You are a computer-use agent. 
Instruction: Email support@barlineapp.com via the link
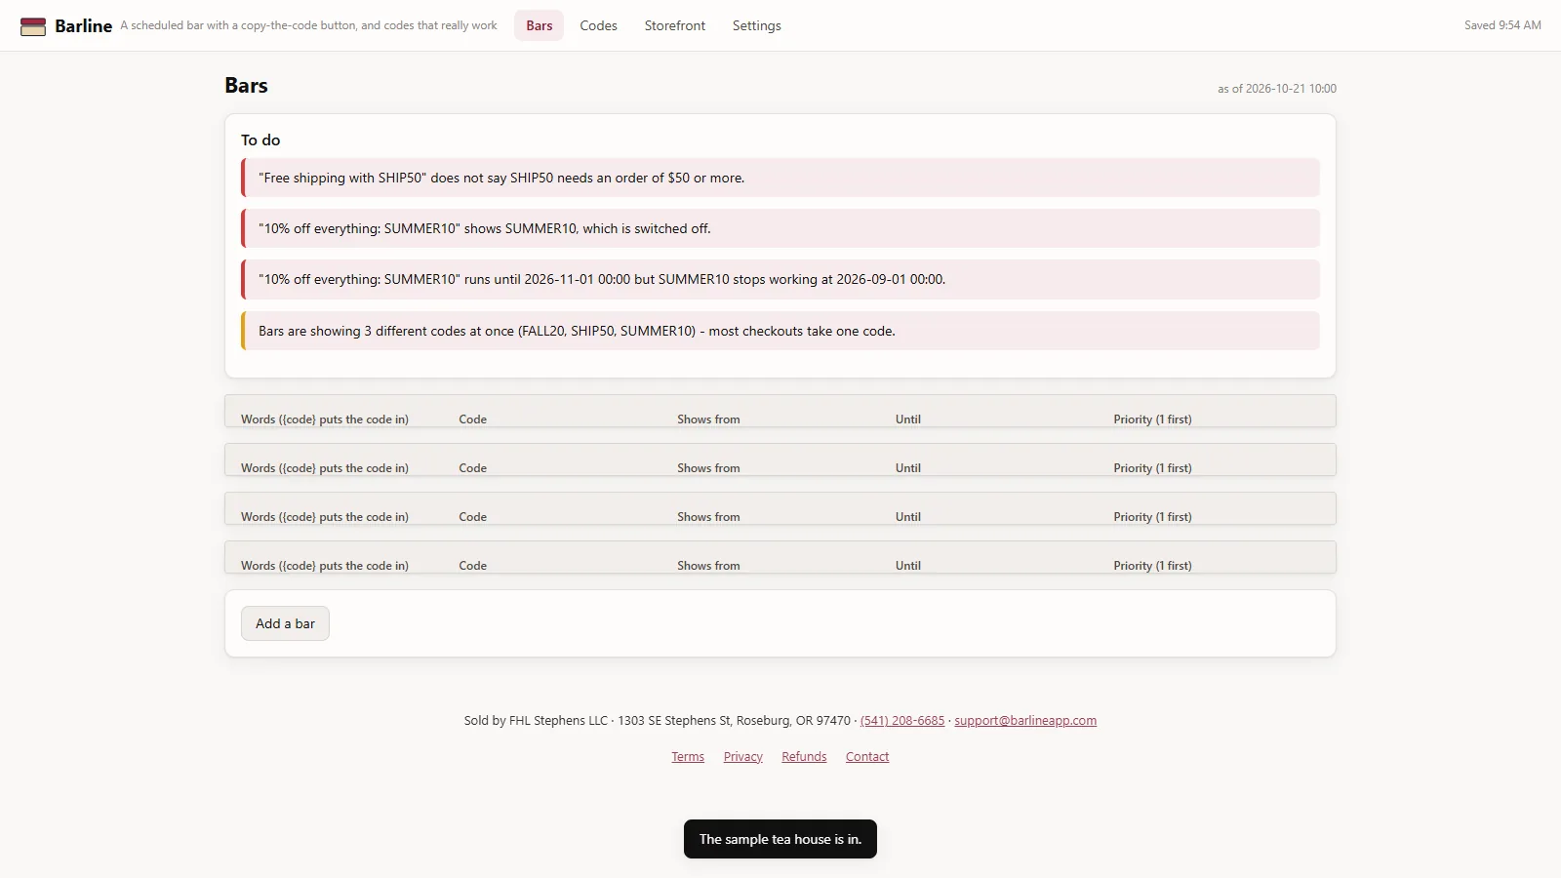[x=1025, y=721]
